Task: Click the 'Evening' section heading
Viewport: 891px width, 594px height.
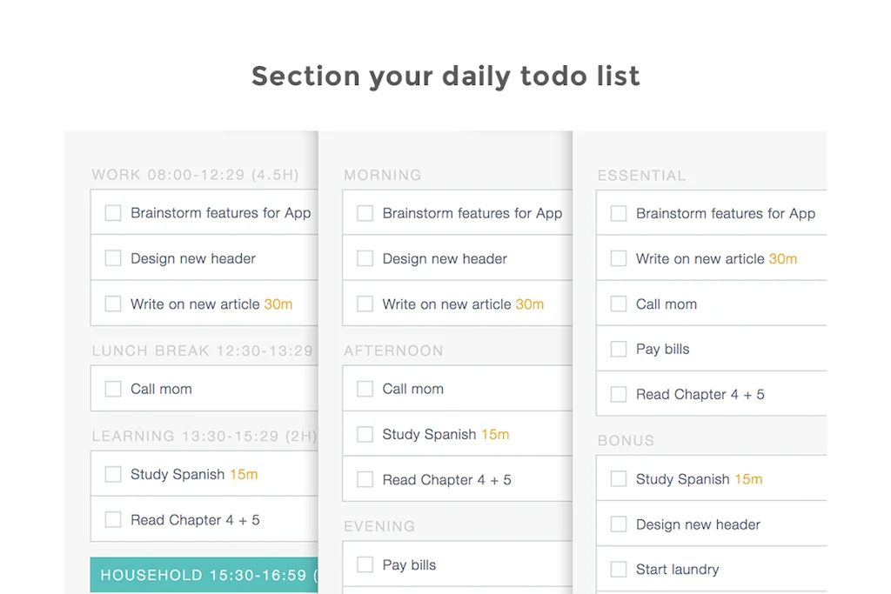Action: [379, 526]
